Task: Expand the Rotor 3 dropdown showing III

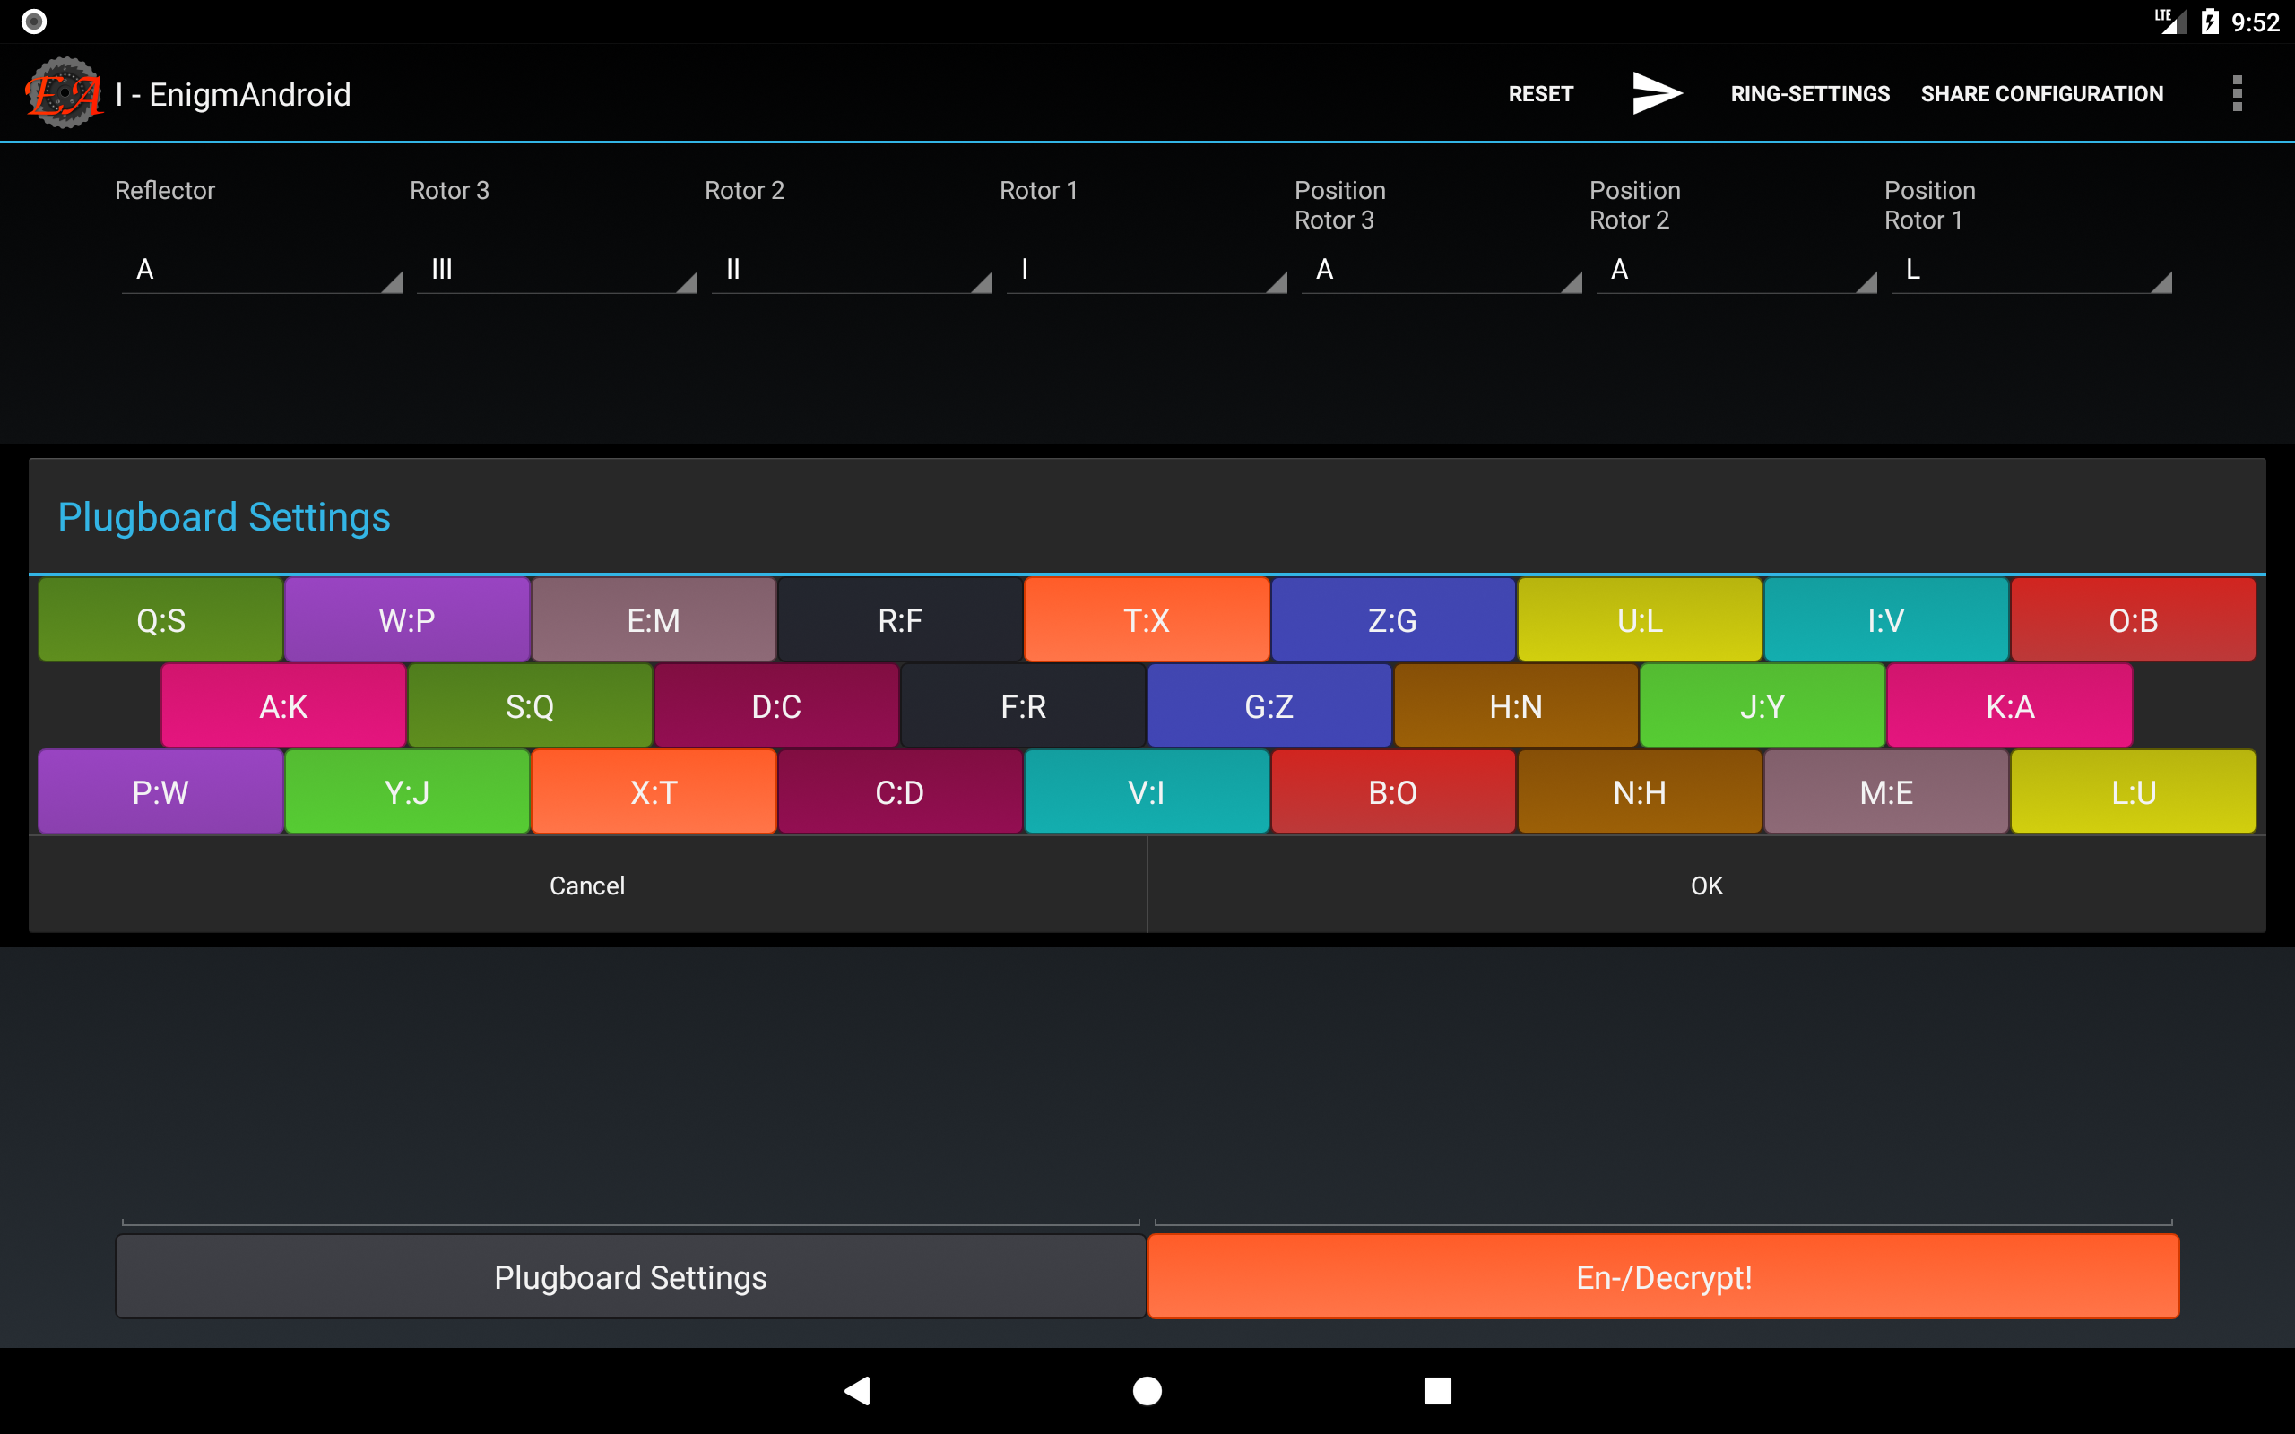Action: [x=557, y=271]
